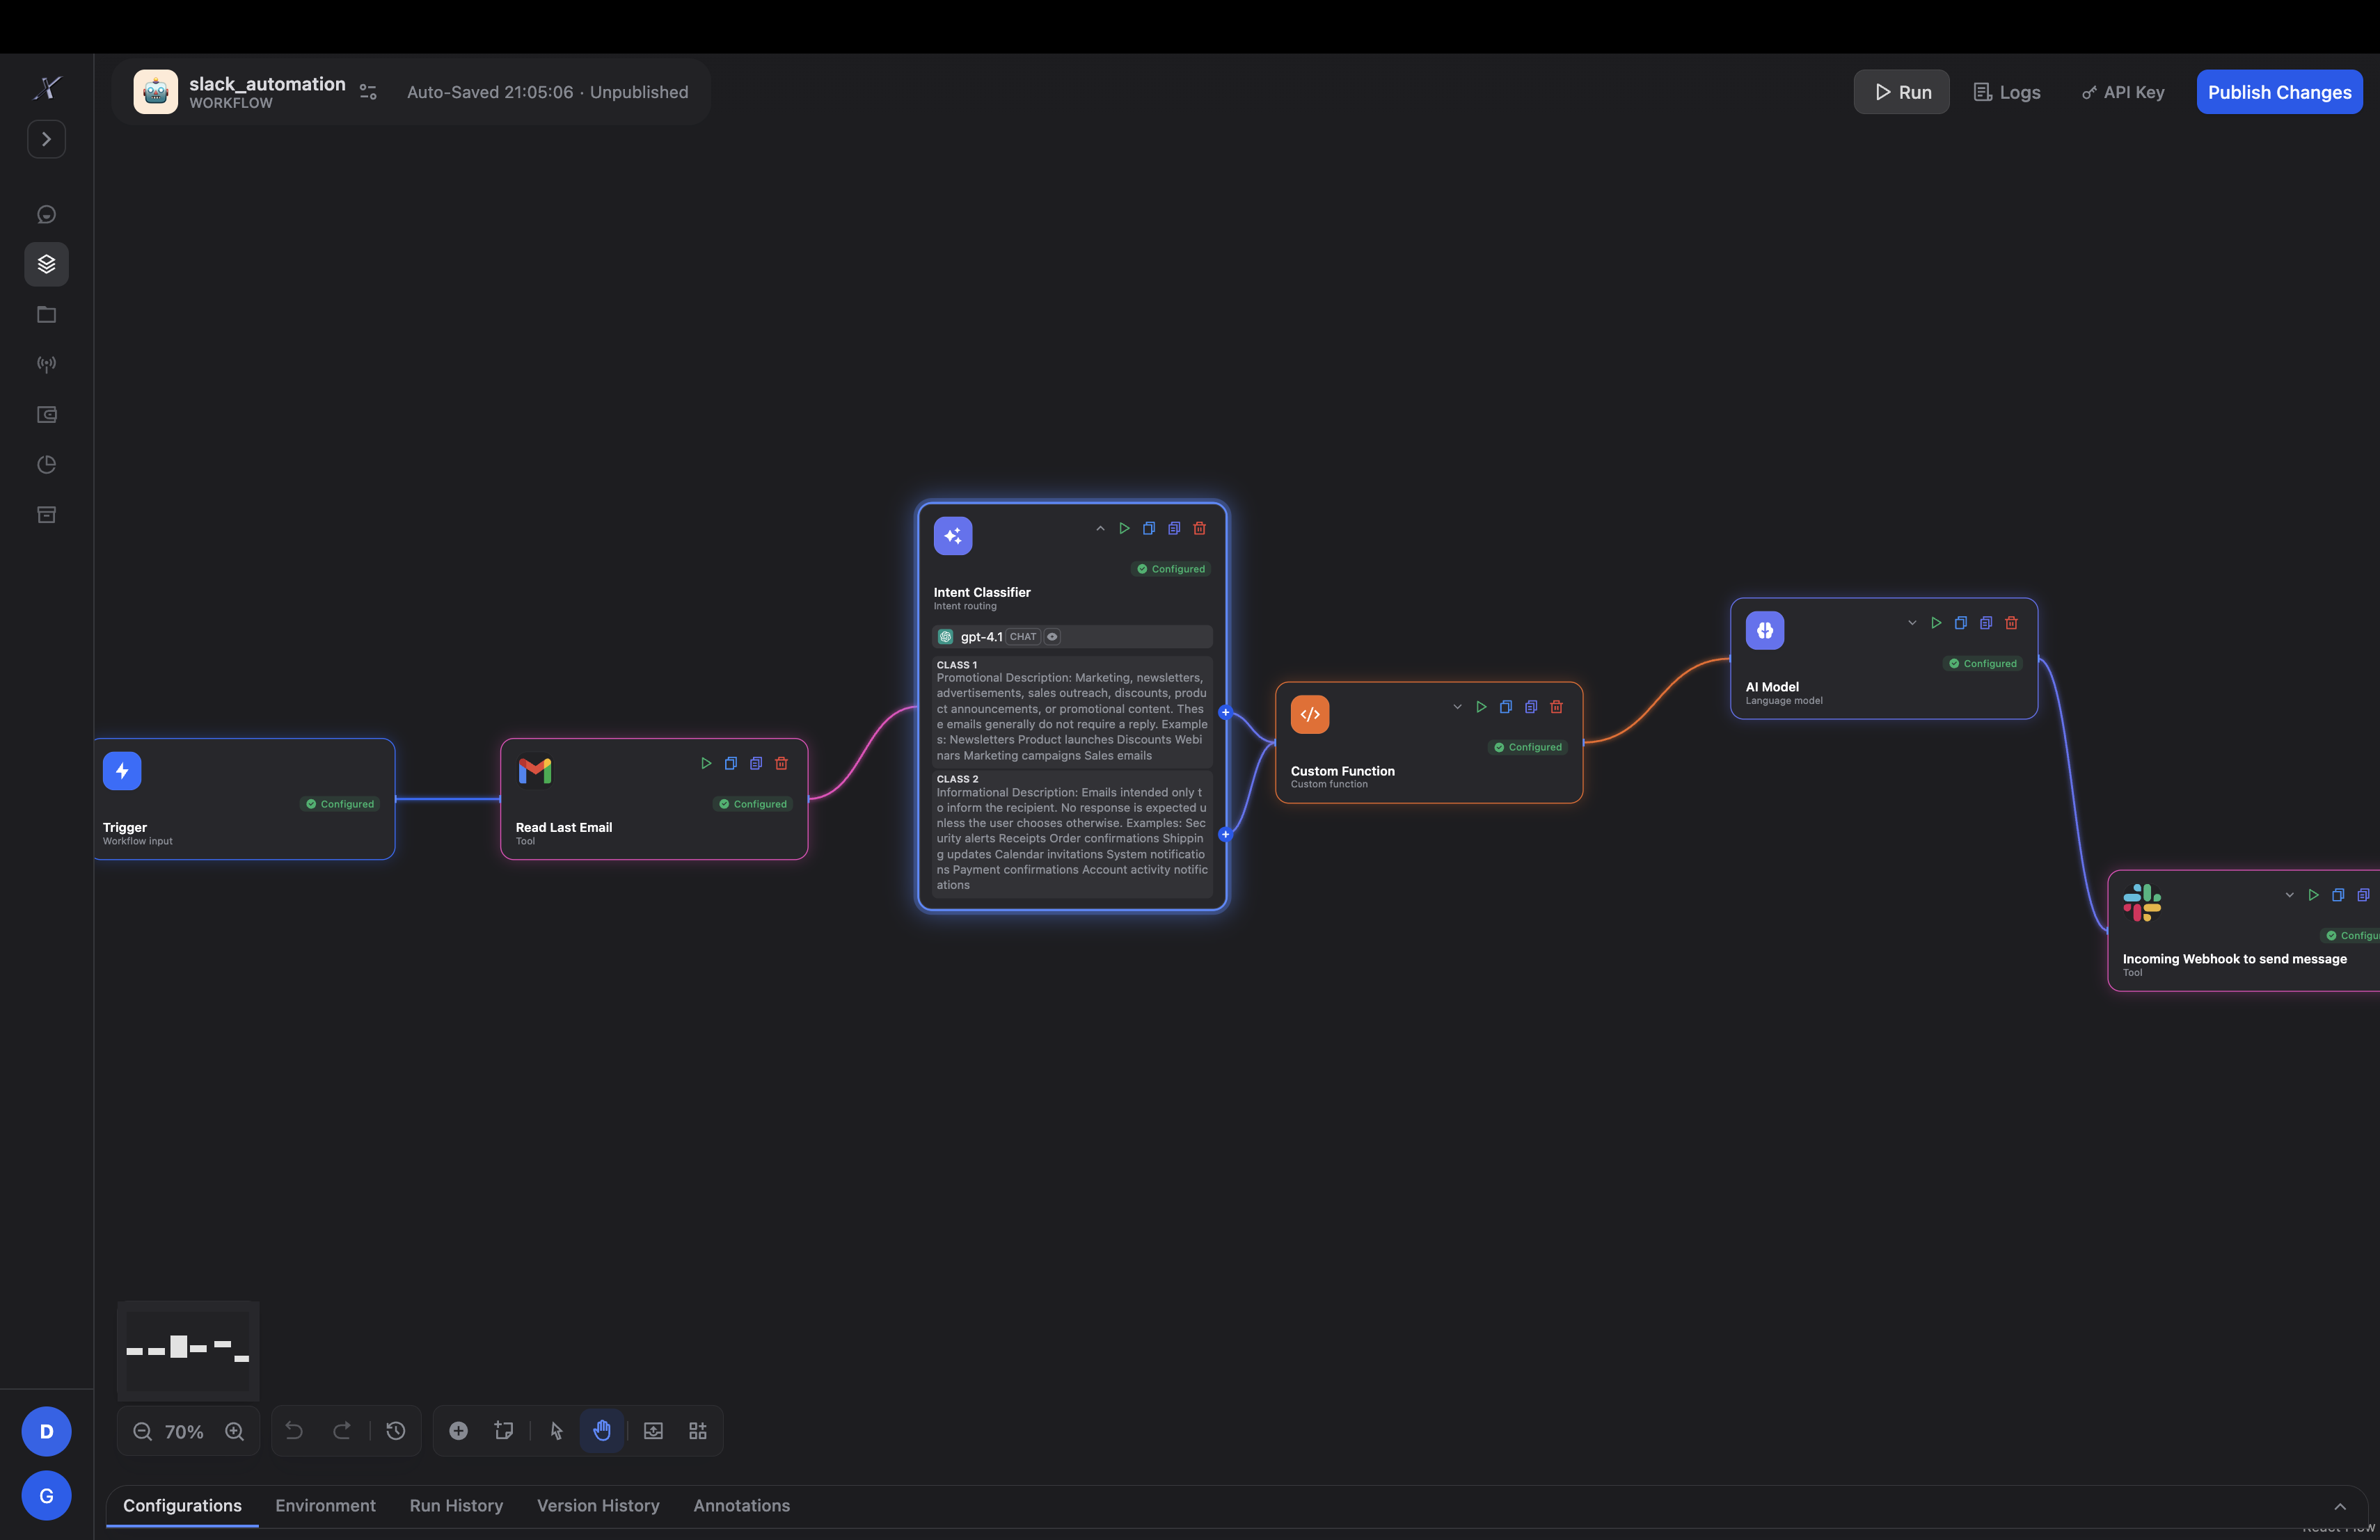This screenshot has width=2380, height=1540.
Task: Delete the Custom Function node
Action: [x=1557, y=707]
